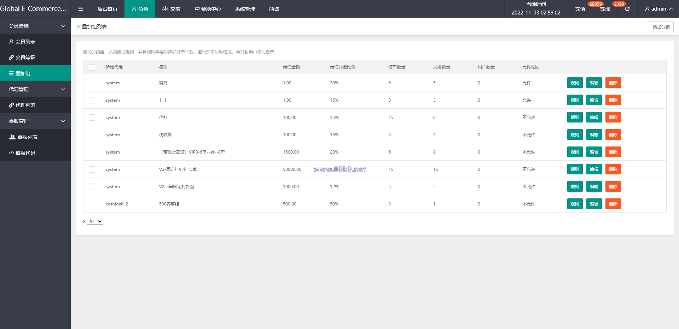Open the 系统管理 top menu
This screenshot has height=329, width=679.
245,9
